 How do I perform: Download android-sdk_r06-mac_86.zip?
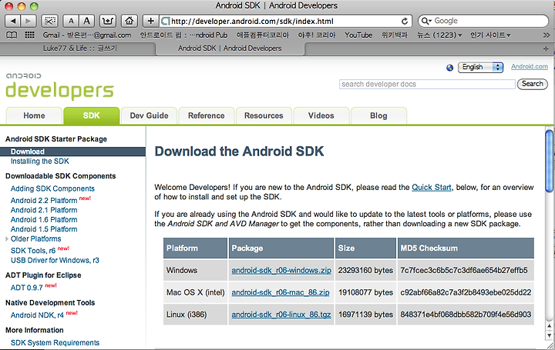click(281, 292)
